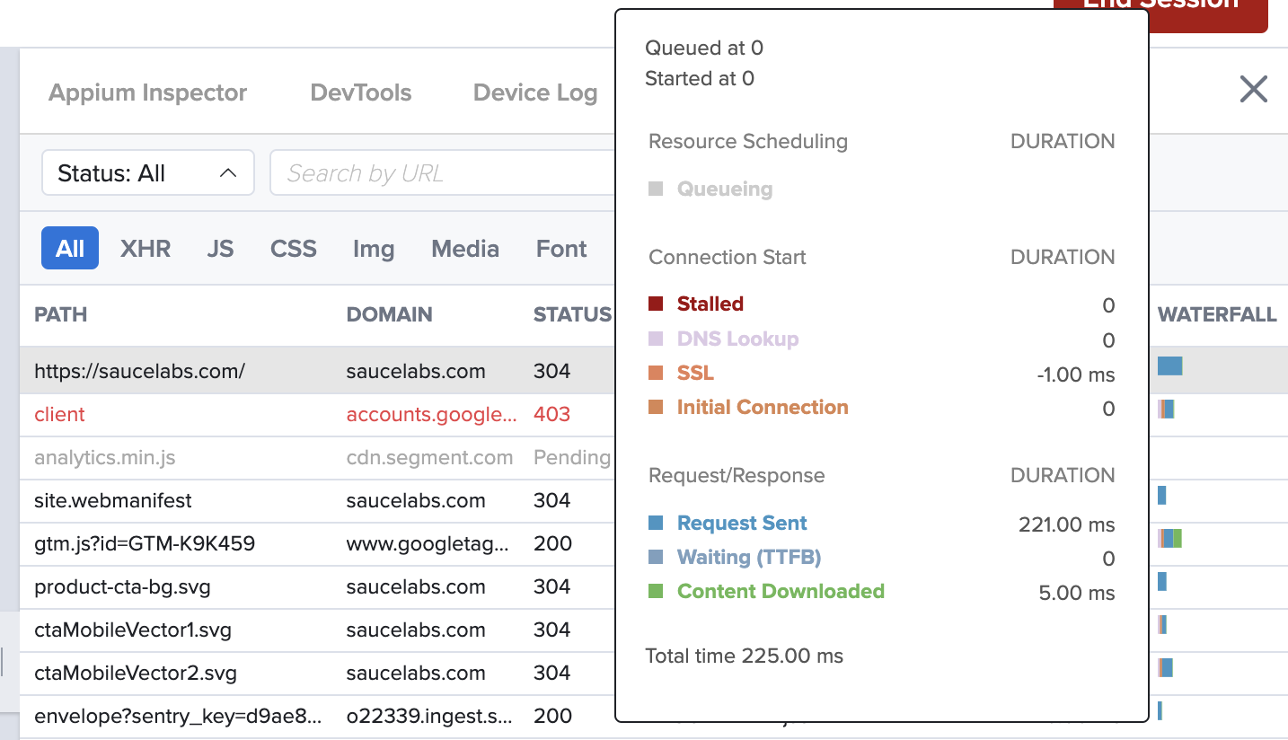Select the CSS resource filter
Viewport: 1288px width, 740px height.
(x=293, y=249)
